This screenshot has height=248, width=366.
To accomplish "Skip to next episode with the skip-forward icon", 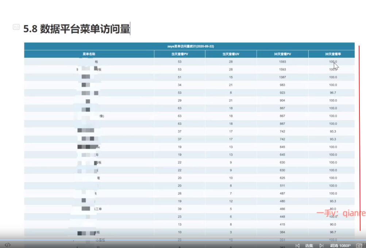I will (x=321, y=245).
